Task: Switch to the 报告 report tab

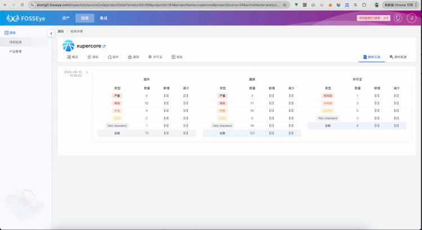Action: pos(177,57)
